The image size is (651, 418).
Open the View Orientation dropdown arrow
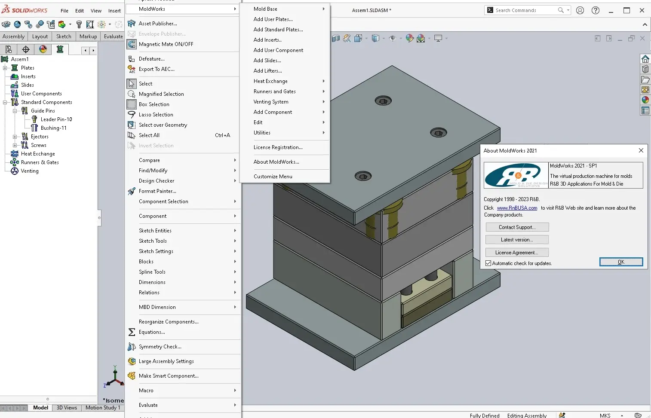point(366,39)
